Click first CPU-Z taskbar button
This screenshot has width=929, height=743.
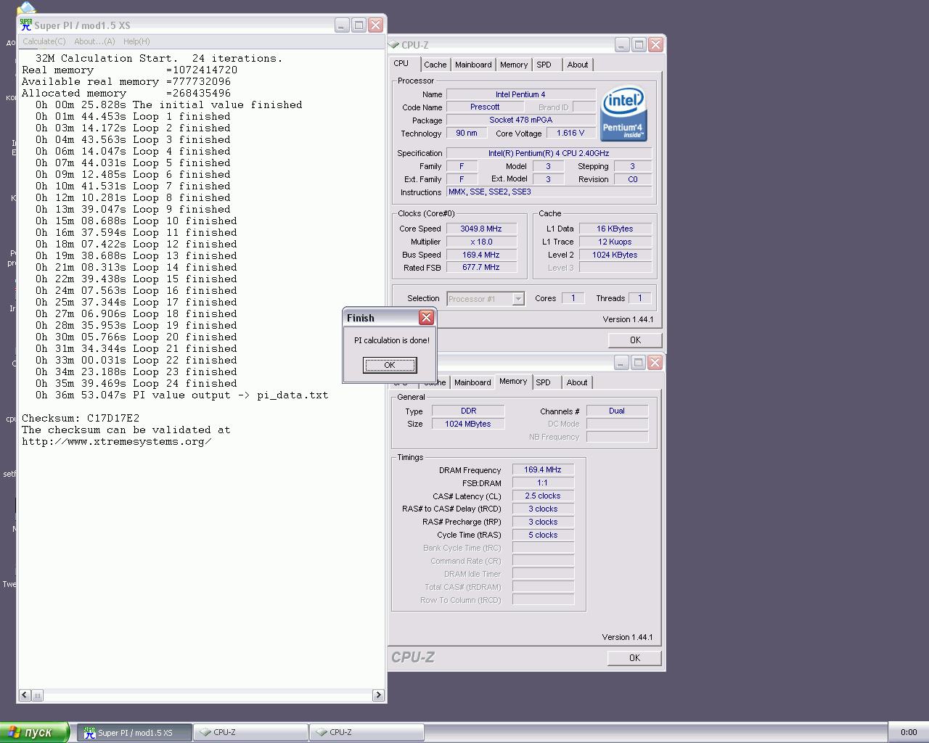[250, 733]
